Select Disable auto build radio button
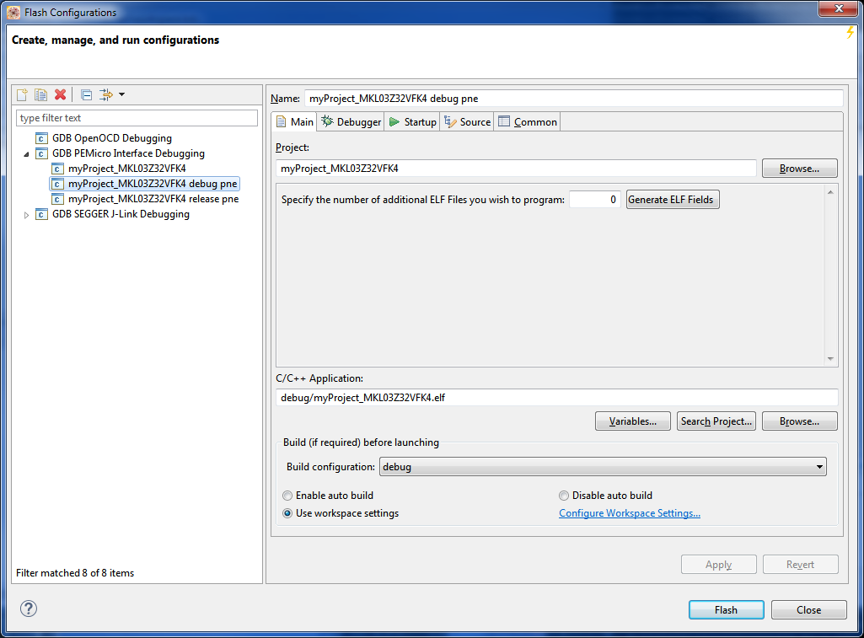 point(564,496)
